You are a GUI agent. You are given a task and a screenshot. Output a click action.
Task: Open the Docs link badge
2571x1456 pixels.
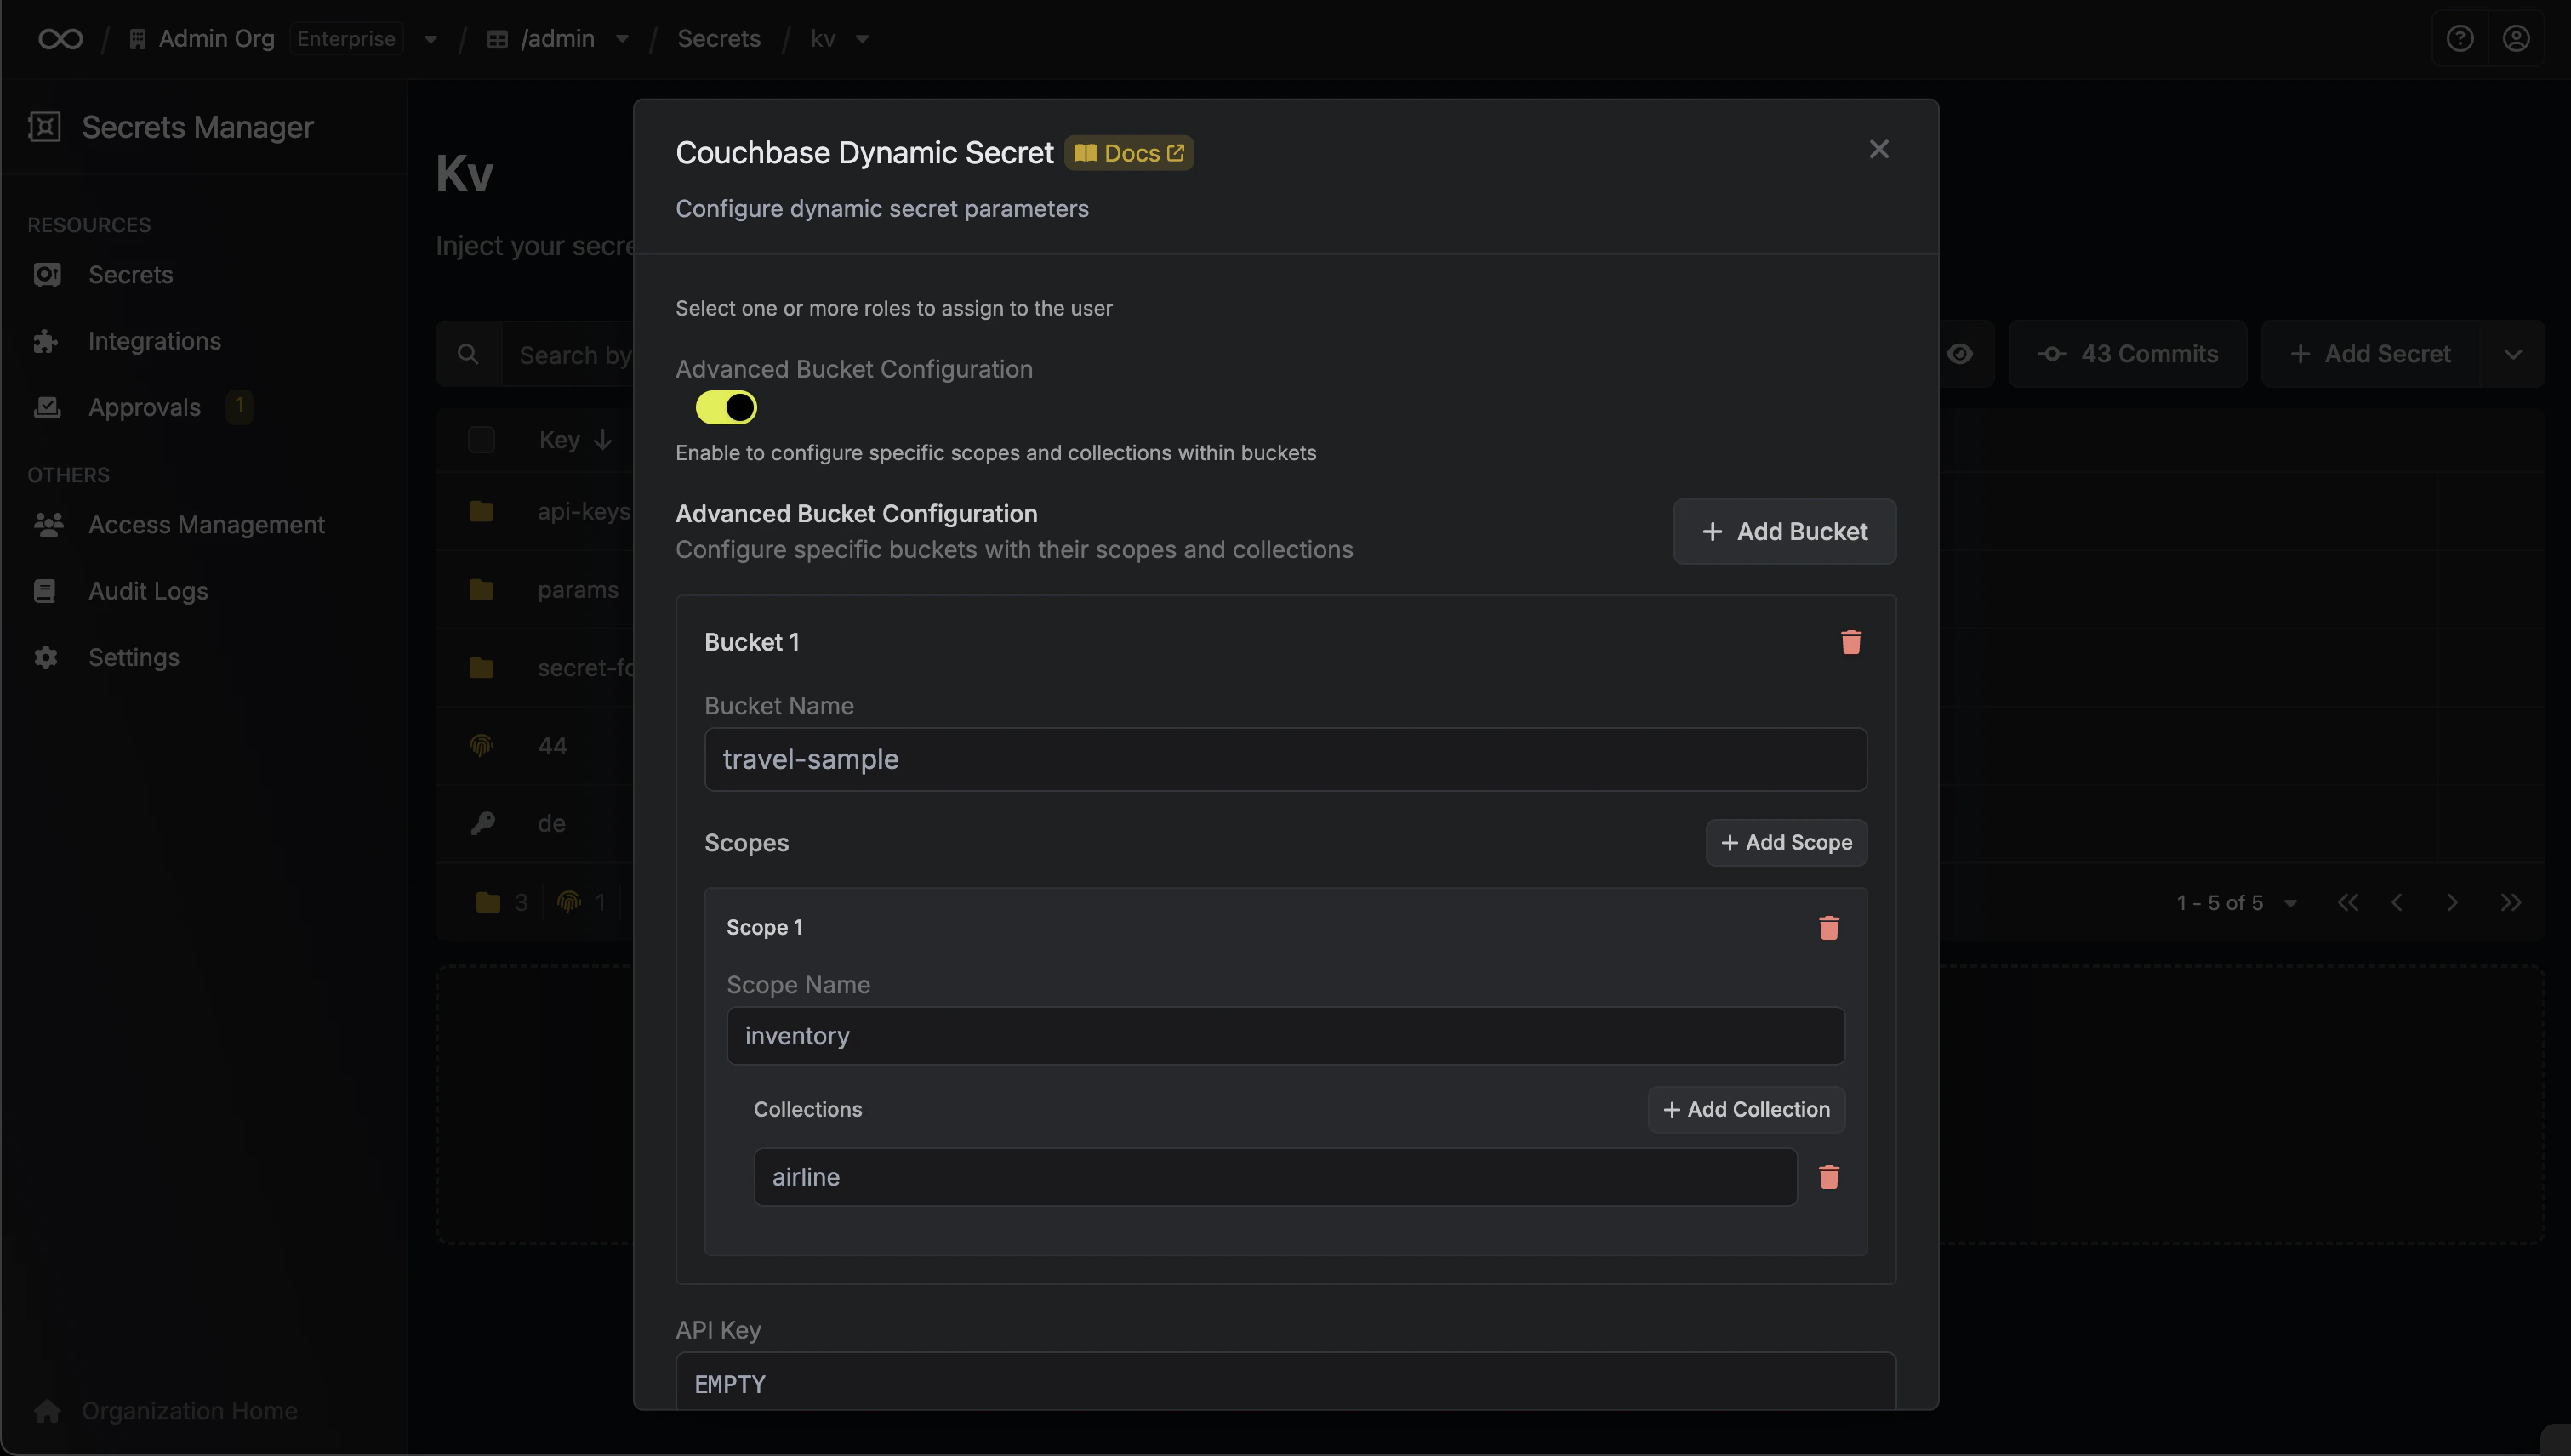[x=1128, y=153]
